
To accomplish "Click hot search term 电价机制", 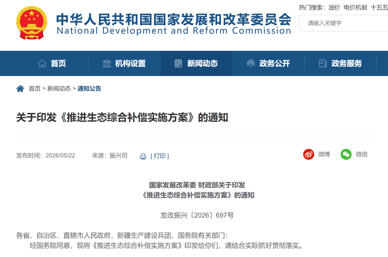I will pyautogui.click(x=355, y=8).
